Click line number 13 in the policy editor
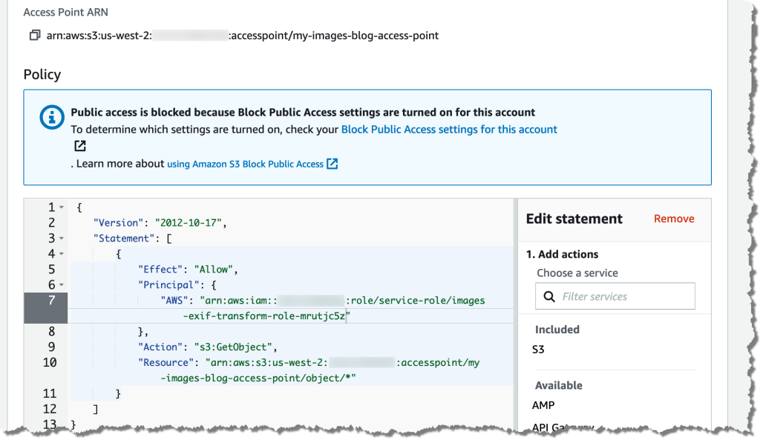 click(48, 424)
